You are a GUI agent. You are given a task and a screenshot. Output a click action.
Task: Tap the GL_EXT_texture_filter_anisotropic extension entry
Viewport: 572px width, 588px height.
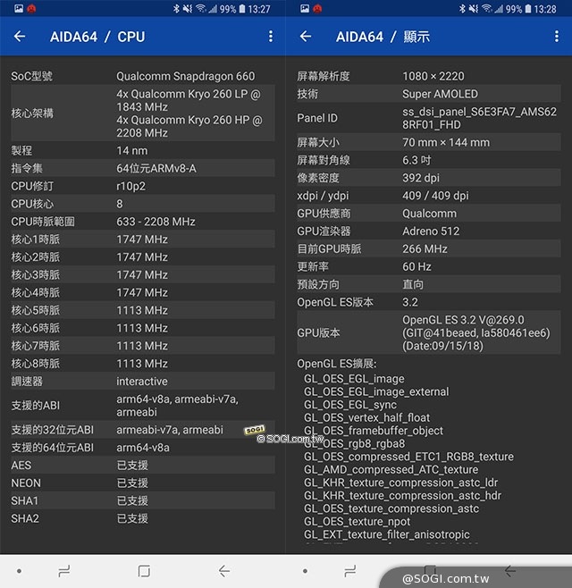coord(387,534)
